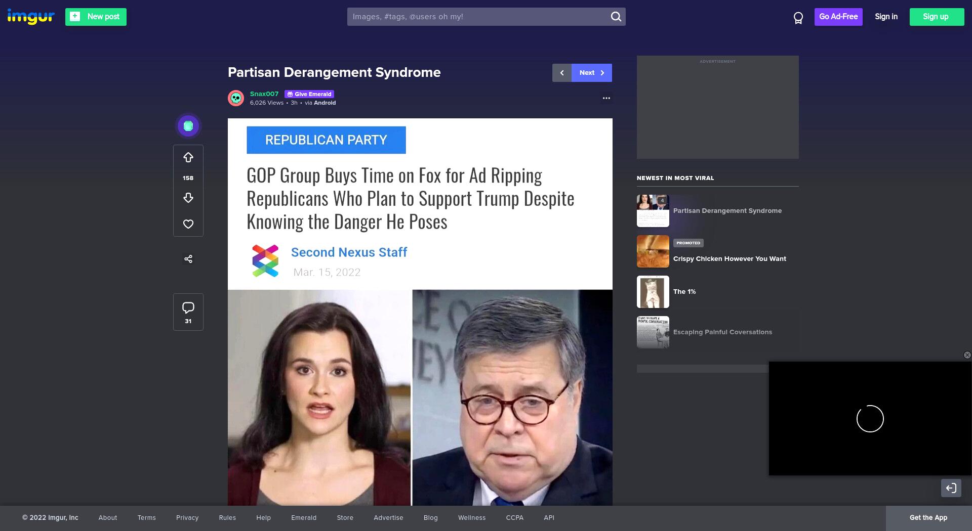Open The 1% thumbnail
This screenshot has width=972, height=531.
(653, 292)
